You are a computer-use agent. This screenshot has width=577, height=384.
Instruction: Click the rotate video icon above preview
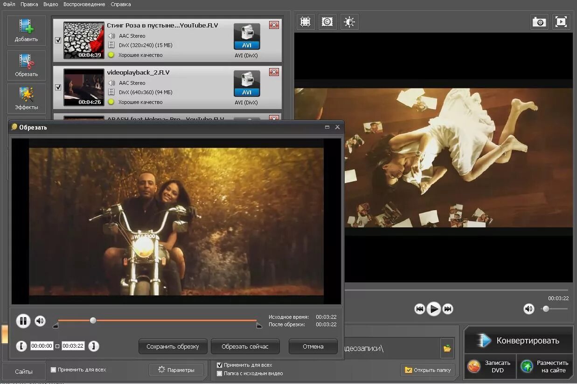coord(327,22)
